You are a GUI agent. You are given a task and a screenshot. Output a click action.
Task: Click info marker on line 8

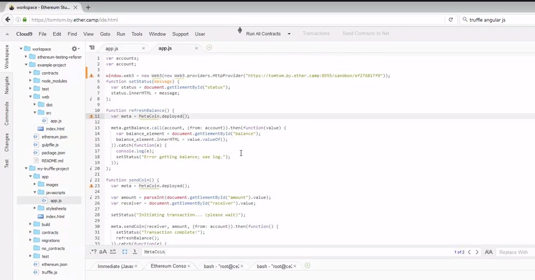[91, 99]
